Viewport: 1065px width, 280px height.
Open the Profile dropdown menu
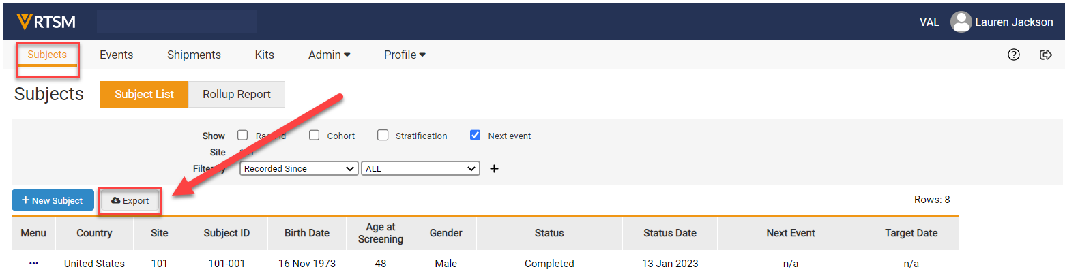pos(405,55)
